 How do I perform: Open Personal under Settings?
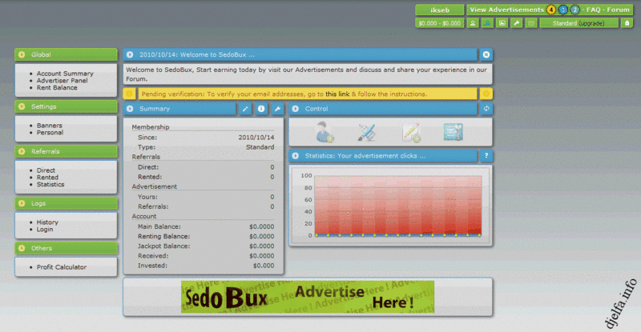[50, 132]
